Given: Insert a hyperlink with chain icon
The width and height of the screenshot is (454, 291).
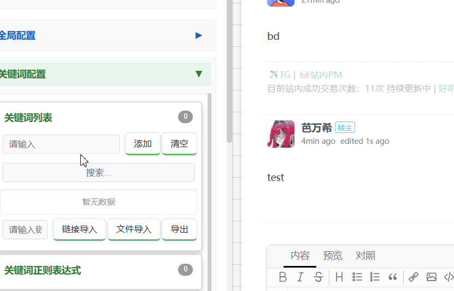Looking at the screenshot, I should coord(414,277).
